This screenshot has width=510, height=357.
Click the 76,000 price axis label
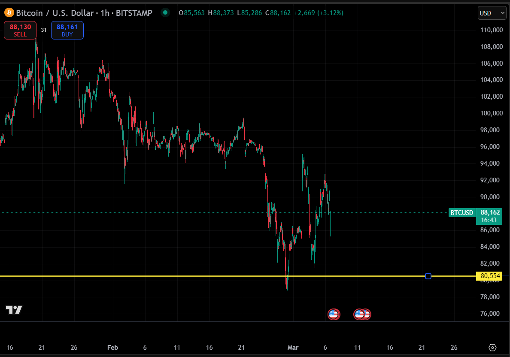tap(490, 313)
